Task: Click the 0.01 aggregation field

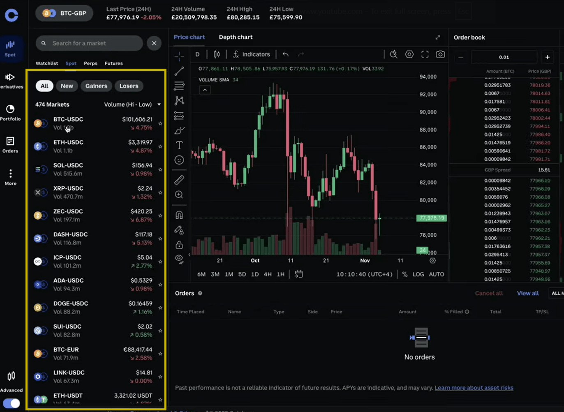Action: (504, 57)
